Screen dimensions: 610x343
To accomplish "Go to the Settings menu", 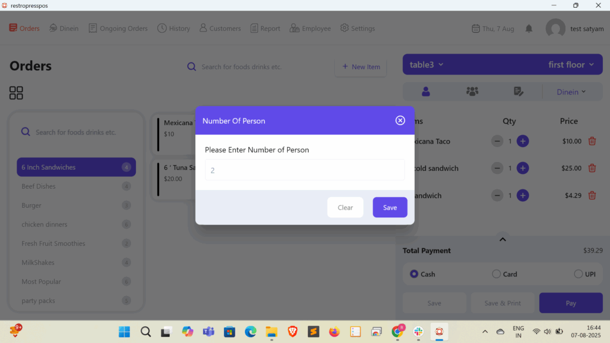I will point(357,29).
